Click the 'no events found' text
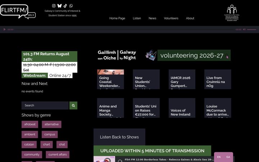 32,91
